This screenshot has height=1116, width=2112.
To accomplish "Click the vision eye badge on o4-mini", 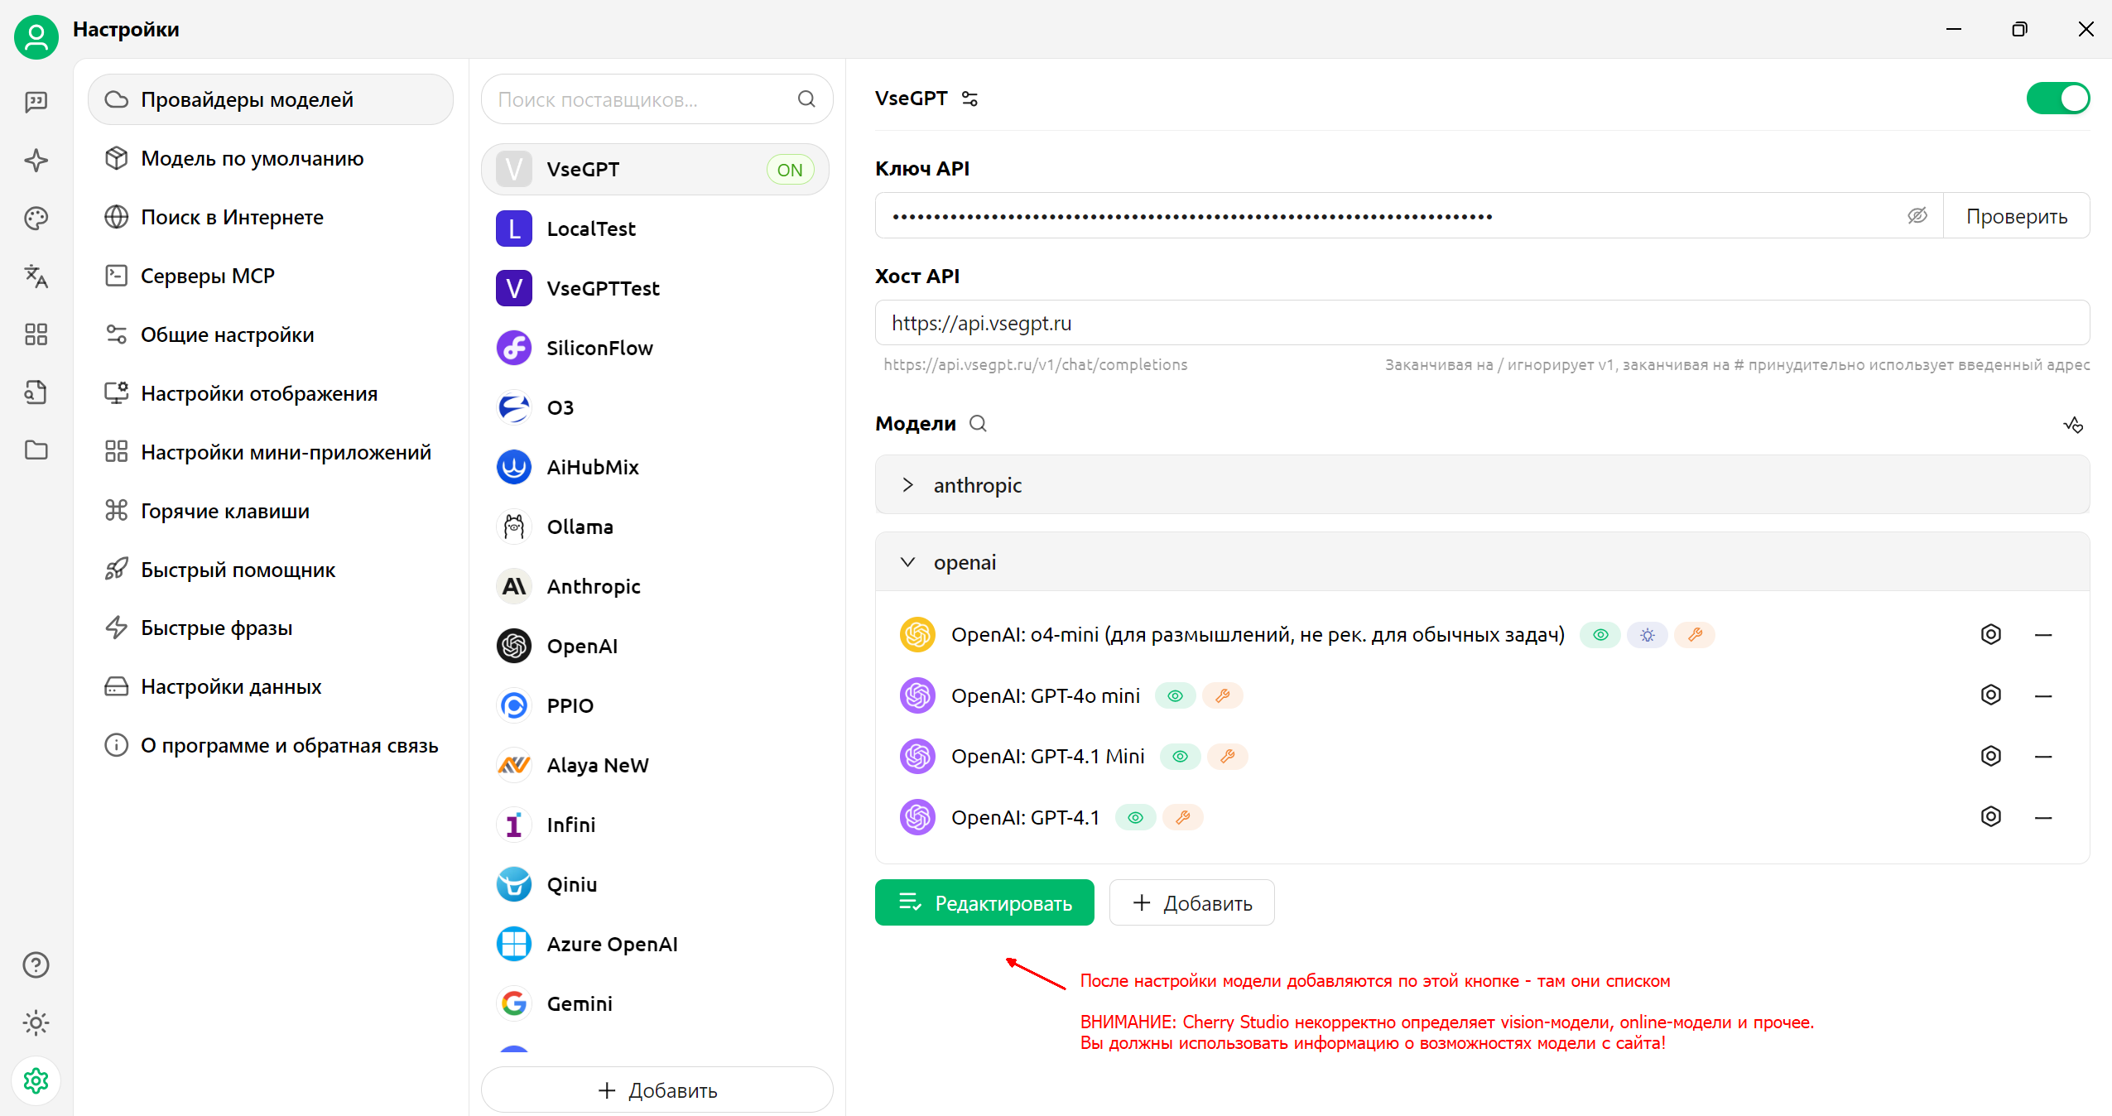I will [x=1600, y=635].
